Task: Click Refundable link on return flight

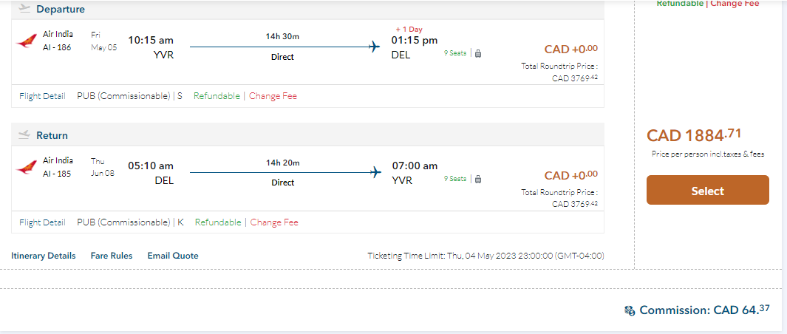Action: point(218,222)
